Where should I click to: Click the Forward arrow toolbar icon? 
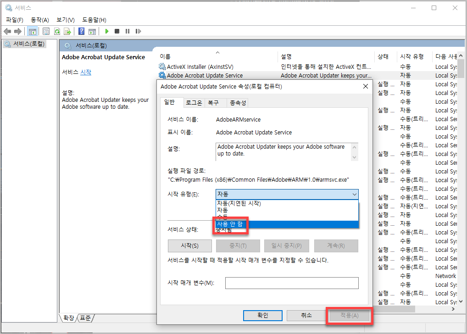[18, 31]
